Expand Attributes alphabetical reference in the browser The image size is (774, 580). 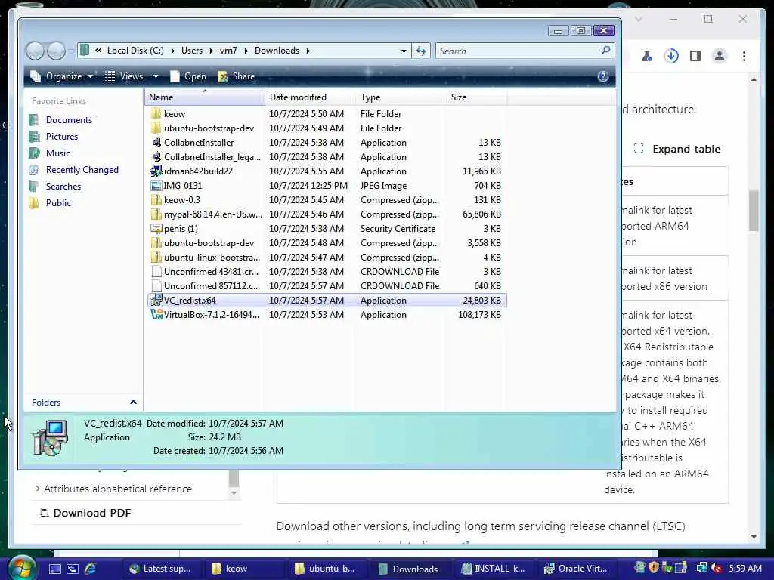click(x=38, y=489)
